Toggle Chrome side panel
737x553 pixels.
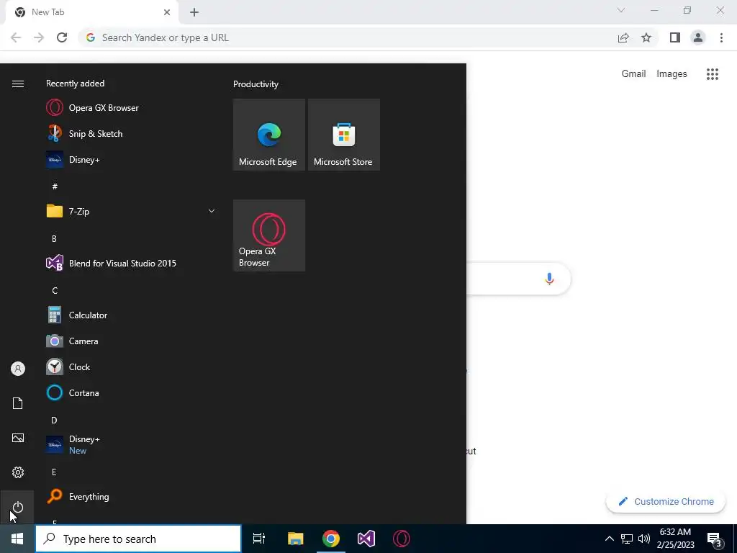tap(675, 37)
